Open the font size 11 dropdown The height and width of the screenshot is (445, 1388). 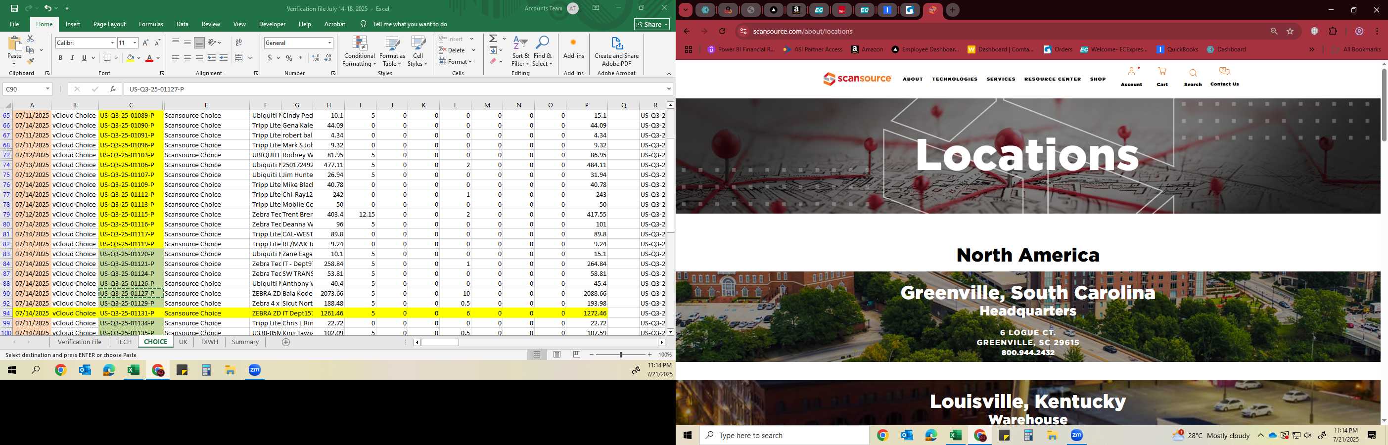(135, 43)
